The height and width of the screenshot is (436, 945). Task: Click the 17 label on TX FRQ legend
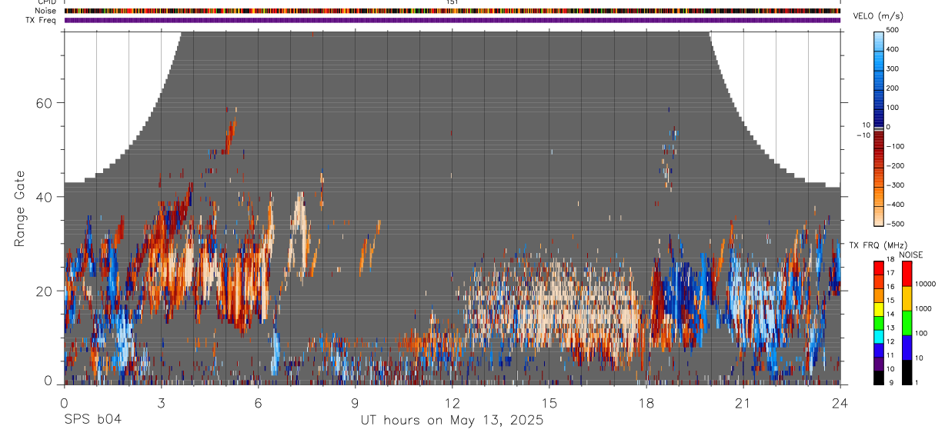pyautogui.click(x=891, y=273)
